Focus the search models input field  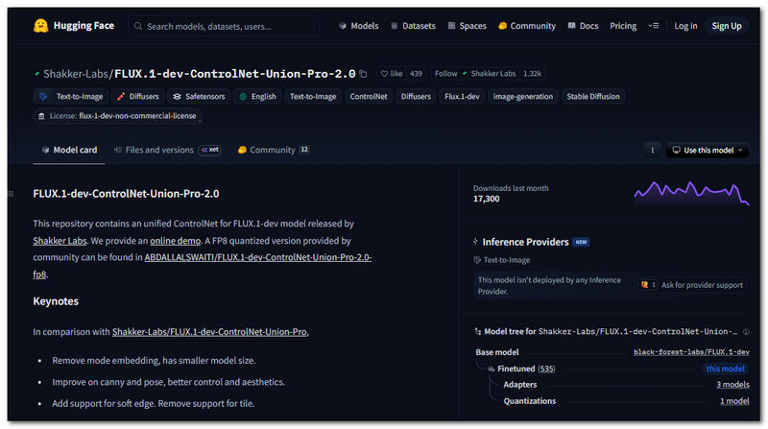230,26
